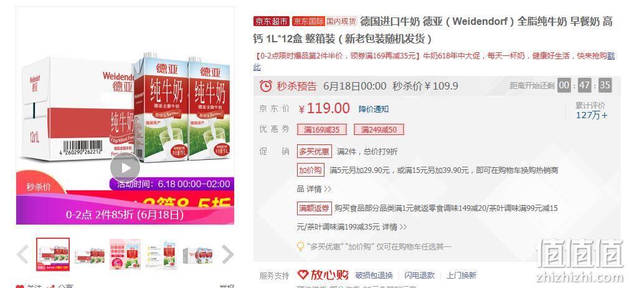
Task: Select the first red-bordered product thumbnail
Action: (x=53, y=254)
